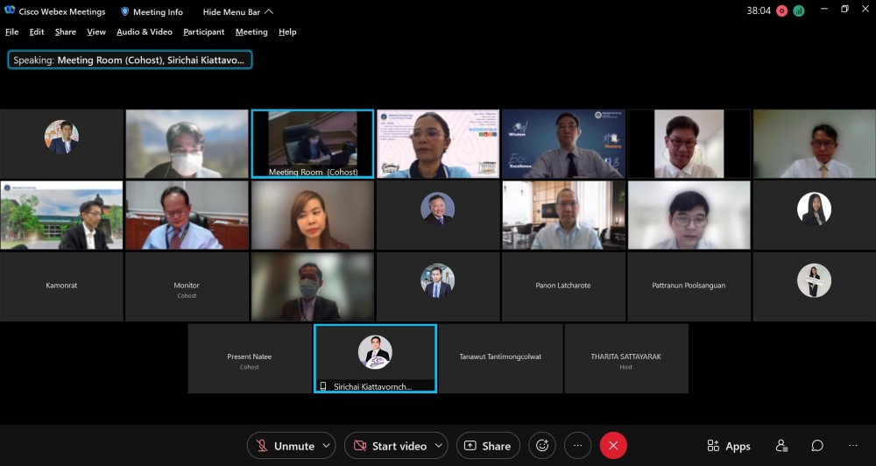Open more options in center toolbar
The width and height of the screenshot is (876, 466).
coord(577,446)
